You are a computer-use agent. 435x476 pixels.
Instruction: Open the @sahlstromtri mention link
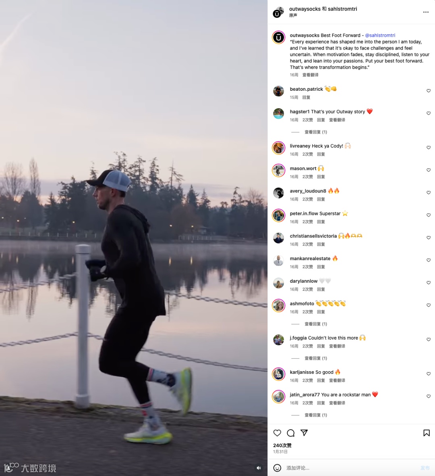coord(380,35)
